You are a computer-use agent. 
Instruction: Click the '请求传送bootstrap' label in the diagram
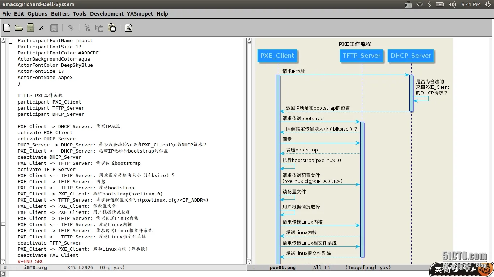pos(303,119)
